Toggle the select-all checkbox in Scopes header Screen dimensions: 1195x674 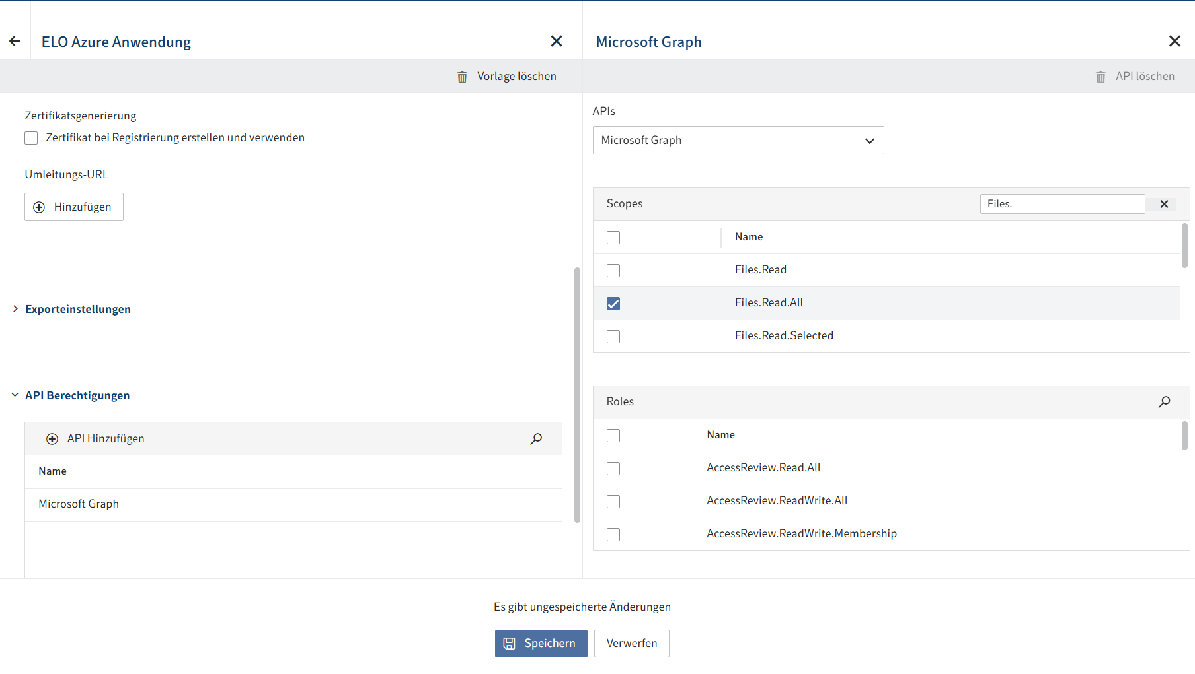pos(613,238)
